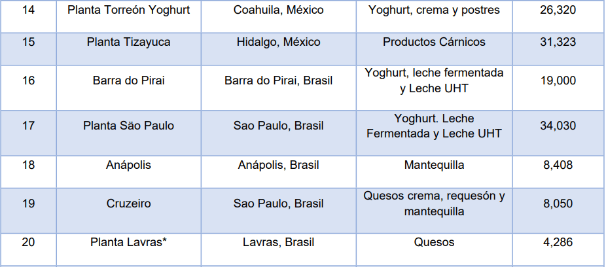Image resolution: width=606 pixels, height=267 pixels.
Task: Select the value 19,000
Action: click(558, 80)
